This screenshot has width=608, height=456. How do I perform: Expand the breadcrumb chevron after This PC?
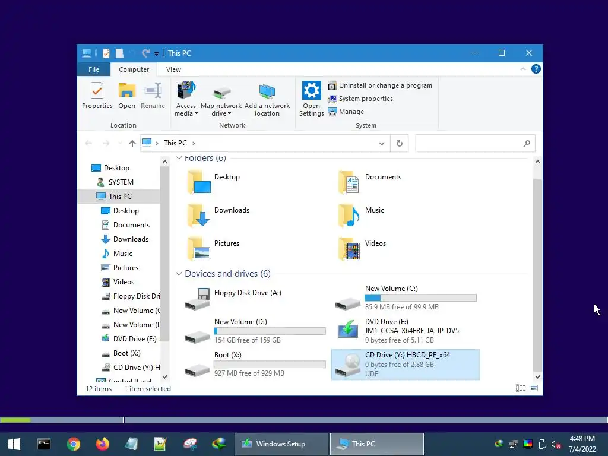pos(194,144)
